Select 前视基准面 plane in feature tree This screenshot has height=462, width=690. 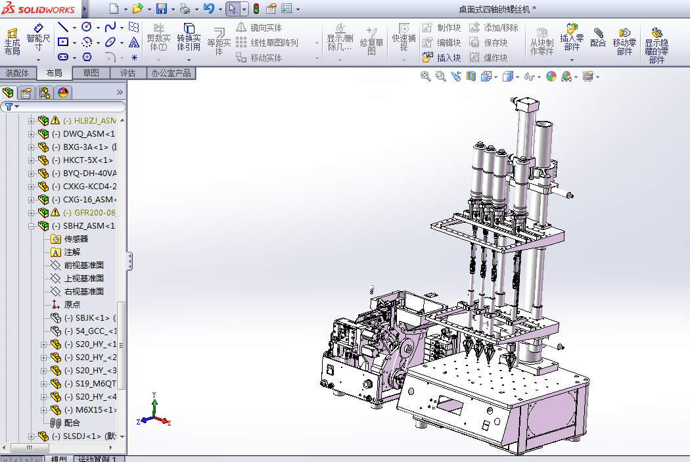click(x=83, y=266)
